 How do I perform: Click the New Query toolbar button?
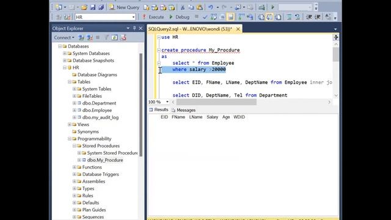(x=124, y=7)
